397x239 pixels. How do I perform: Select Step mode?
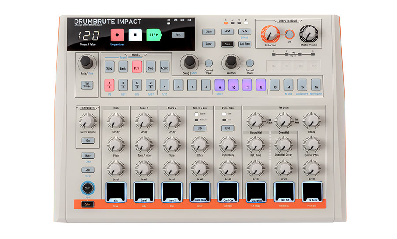150,67
